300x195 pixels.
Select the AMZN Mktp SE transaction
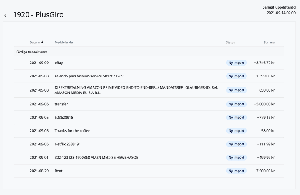tap(96, 158)
